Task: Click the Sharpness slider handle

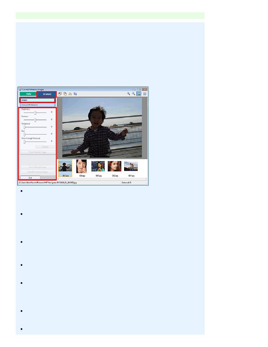Action: (x=24, y=127)
